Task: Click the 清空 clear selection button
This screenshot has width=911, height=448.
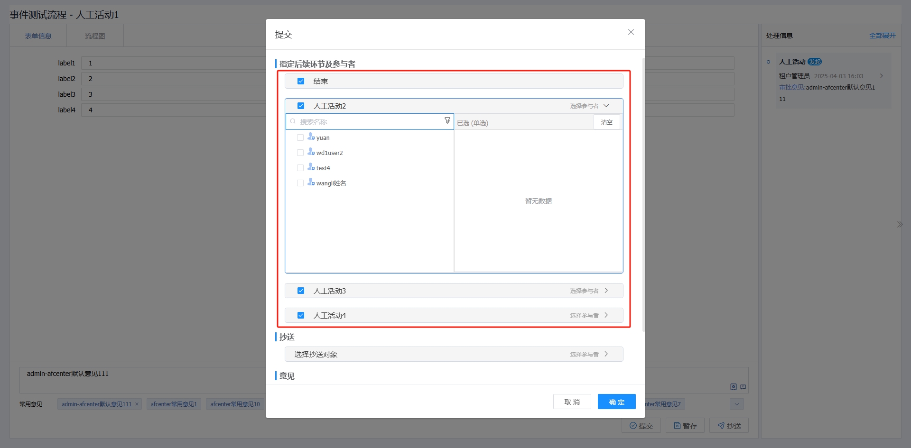Action: tap(607, 122)
